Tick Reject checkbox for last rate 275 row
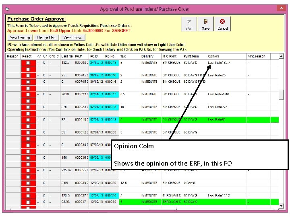 pyautogui.click(x=28, y=107)
